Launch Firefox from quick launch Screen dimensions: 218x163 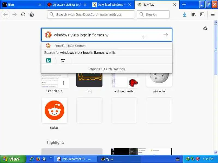(38, 159)
